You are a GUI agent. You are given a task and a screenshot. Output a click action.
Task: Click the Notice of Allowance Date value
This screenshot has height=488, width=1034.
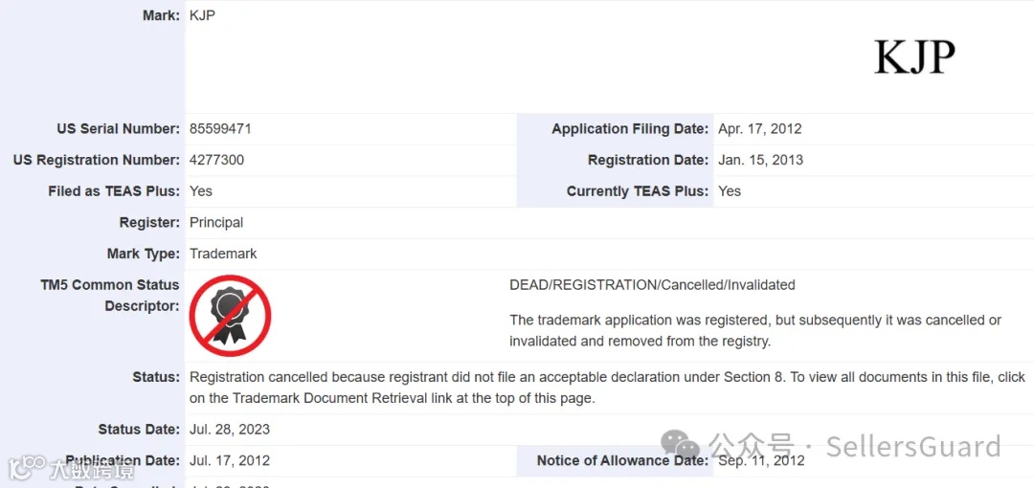pyautogui.click(x=760, y=460)
